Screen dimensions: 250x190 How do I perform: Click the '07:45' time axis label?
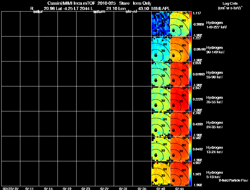click(179, 189)
